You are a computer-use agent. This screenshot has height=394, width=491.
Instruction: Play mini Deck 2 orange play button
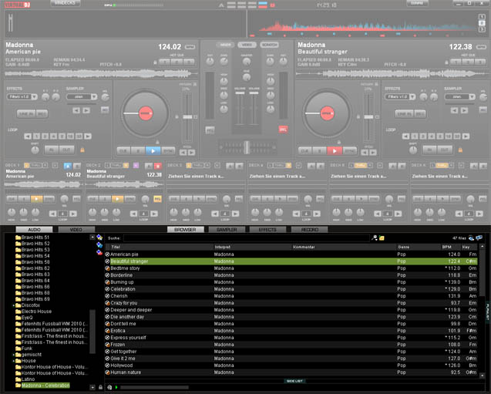point(118,199)
